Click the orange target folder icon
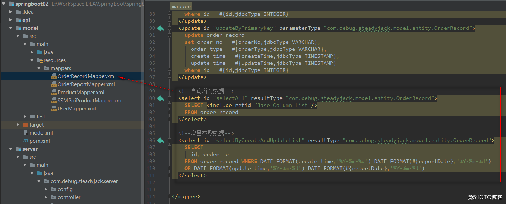The height and width of the screenshot is (204, 506). coord(26,125)
